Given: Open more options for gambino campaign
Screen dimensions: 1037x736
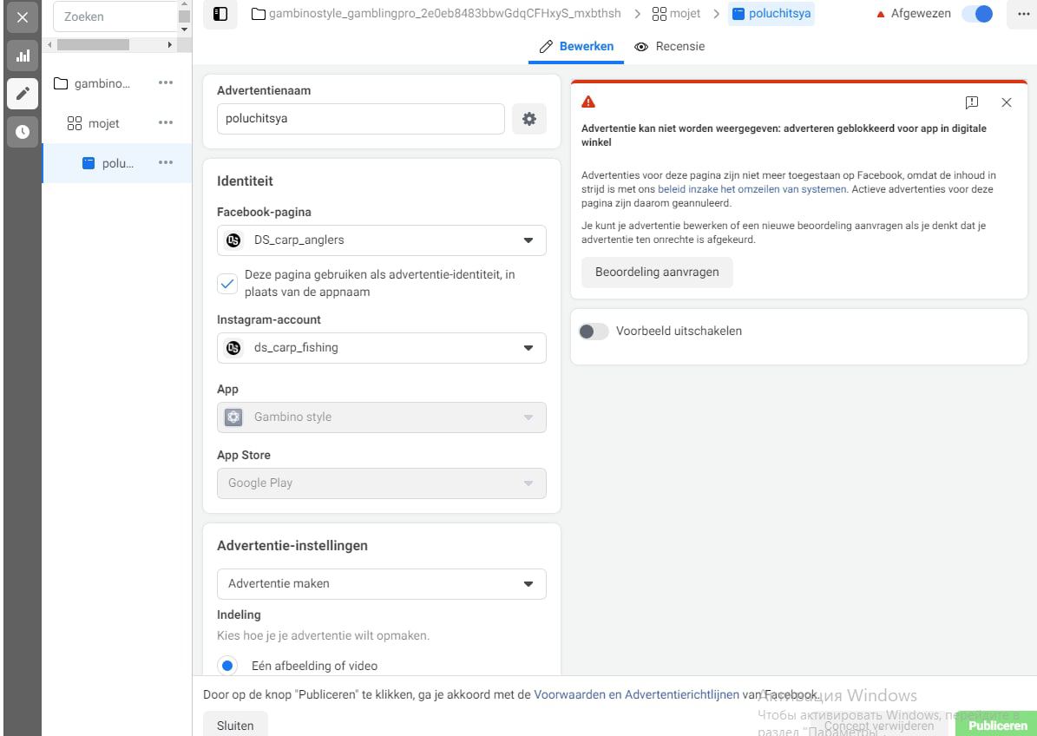Looking at the screenshot, I should coord(166,83).
